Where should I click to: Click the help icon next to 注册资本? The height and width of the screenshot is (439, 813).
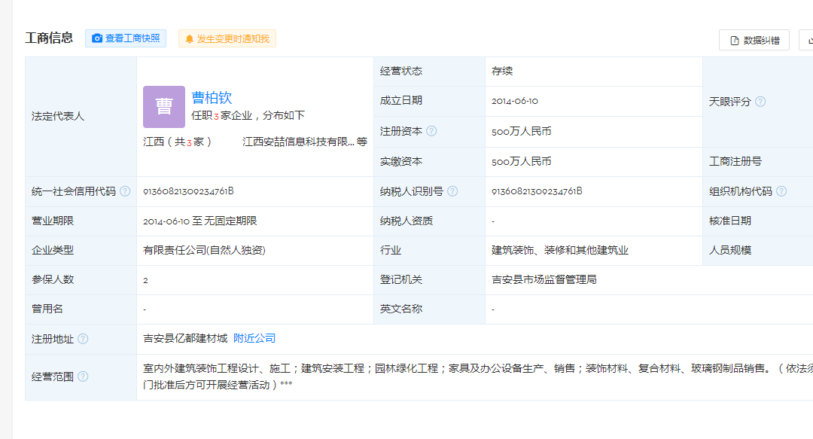coord(431,131)
